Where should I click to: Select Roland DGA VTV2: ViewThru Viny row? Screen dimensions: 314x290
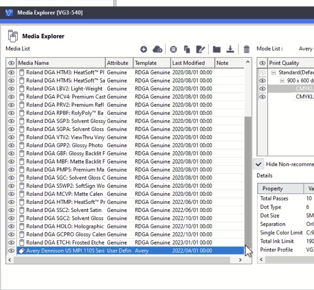[130, 137]
